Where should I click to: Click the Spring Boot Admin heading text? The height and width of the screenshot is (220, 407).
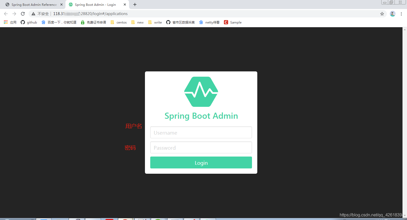click(x=201, y=116)
